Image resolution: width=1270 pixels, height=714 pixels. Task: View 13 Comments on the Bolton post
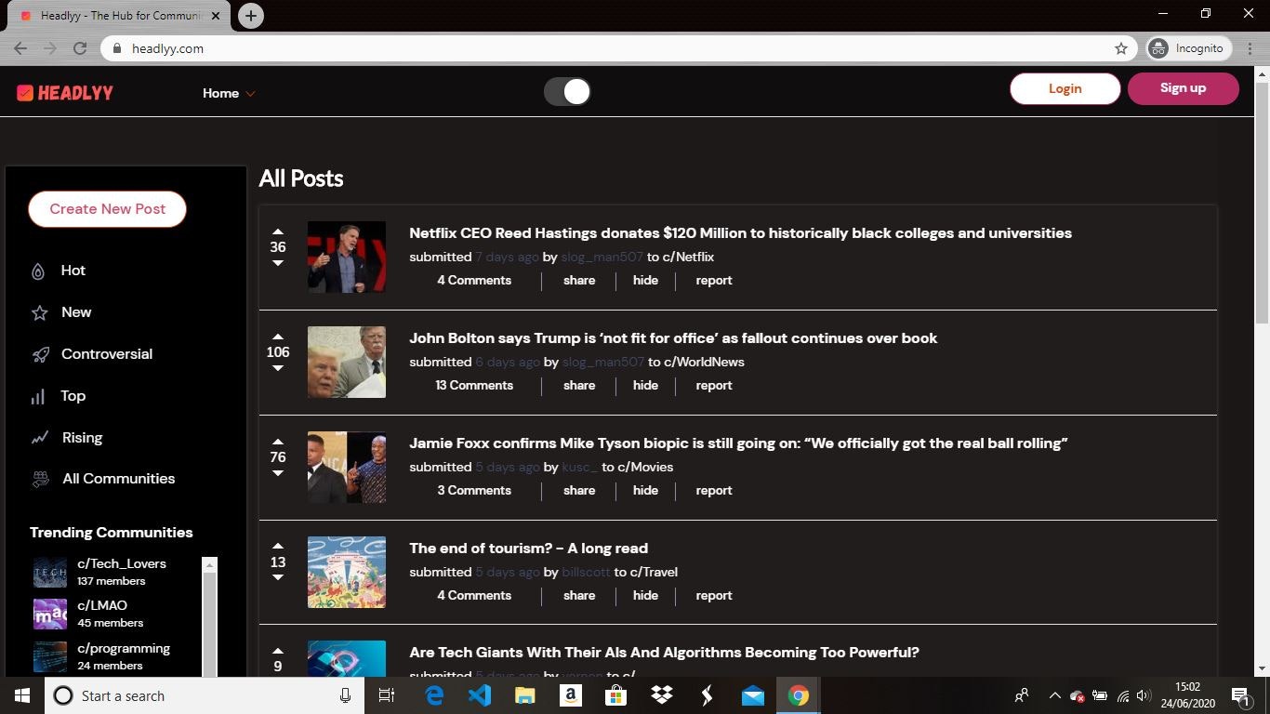point(474,385)
